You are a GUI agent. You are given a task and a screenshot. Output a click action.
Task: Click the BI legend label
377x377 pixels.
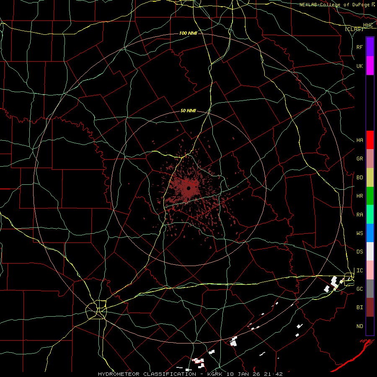pyautogui.click(x=359, y=307)
